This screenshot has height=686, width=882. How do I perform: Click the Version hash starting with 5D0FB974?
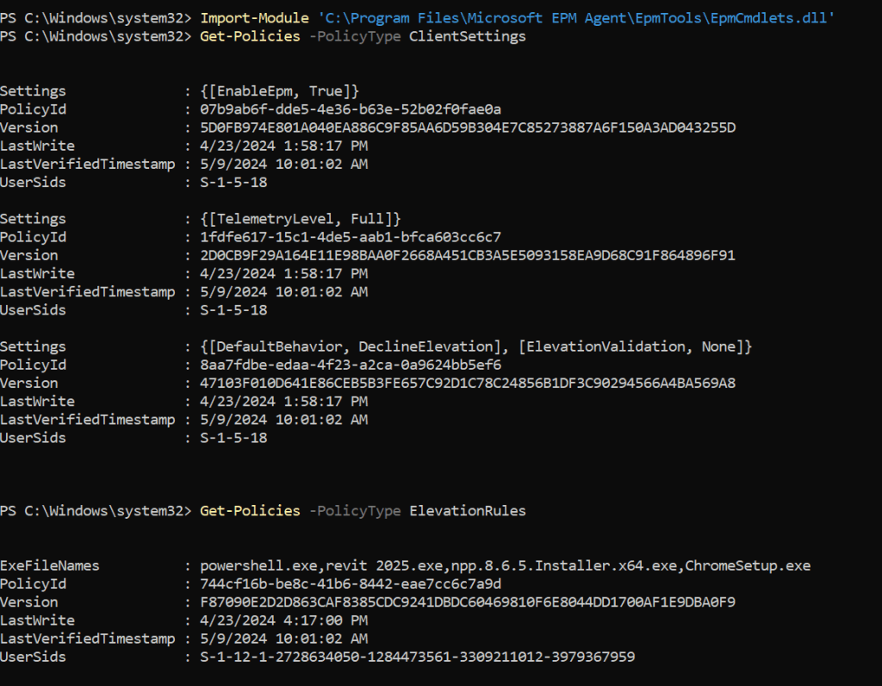pyautogui.click(x=468, y=128)
